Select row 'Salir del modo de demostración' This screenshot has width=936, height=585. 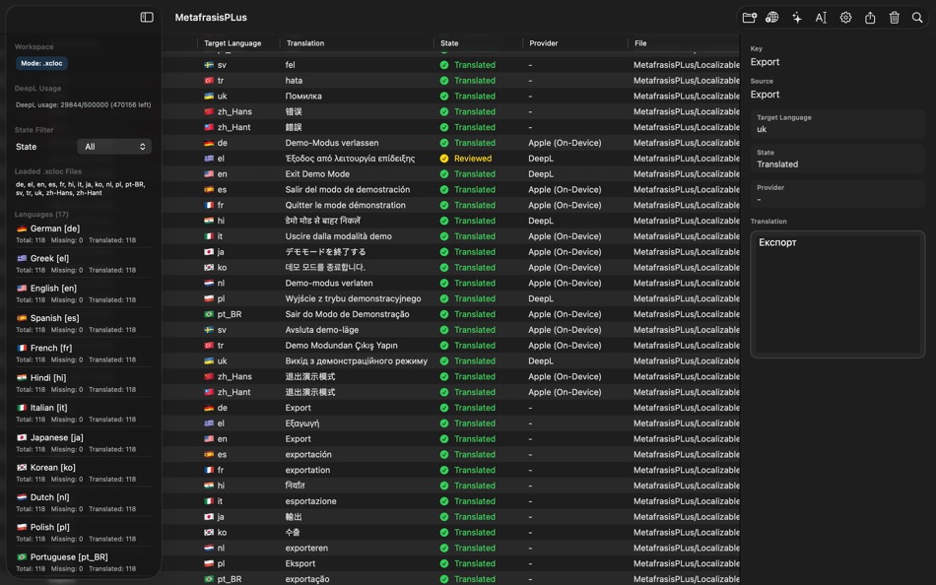450,190
